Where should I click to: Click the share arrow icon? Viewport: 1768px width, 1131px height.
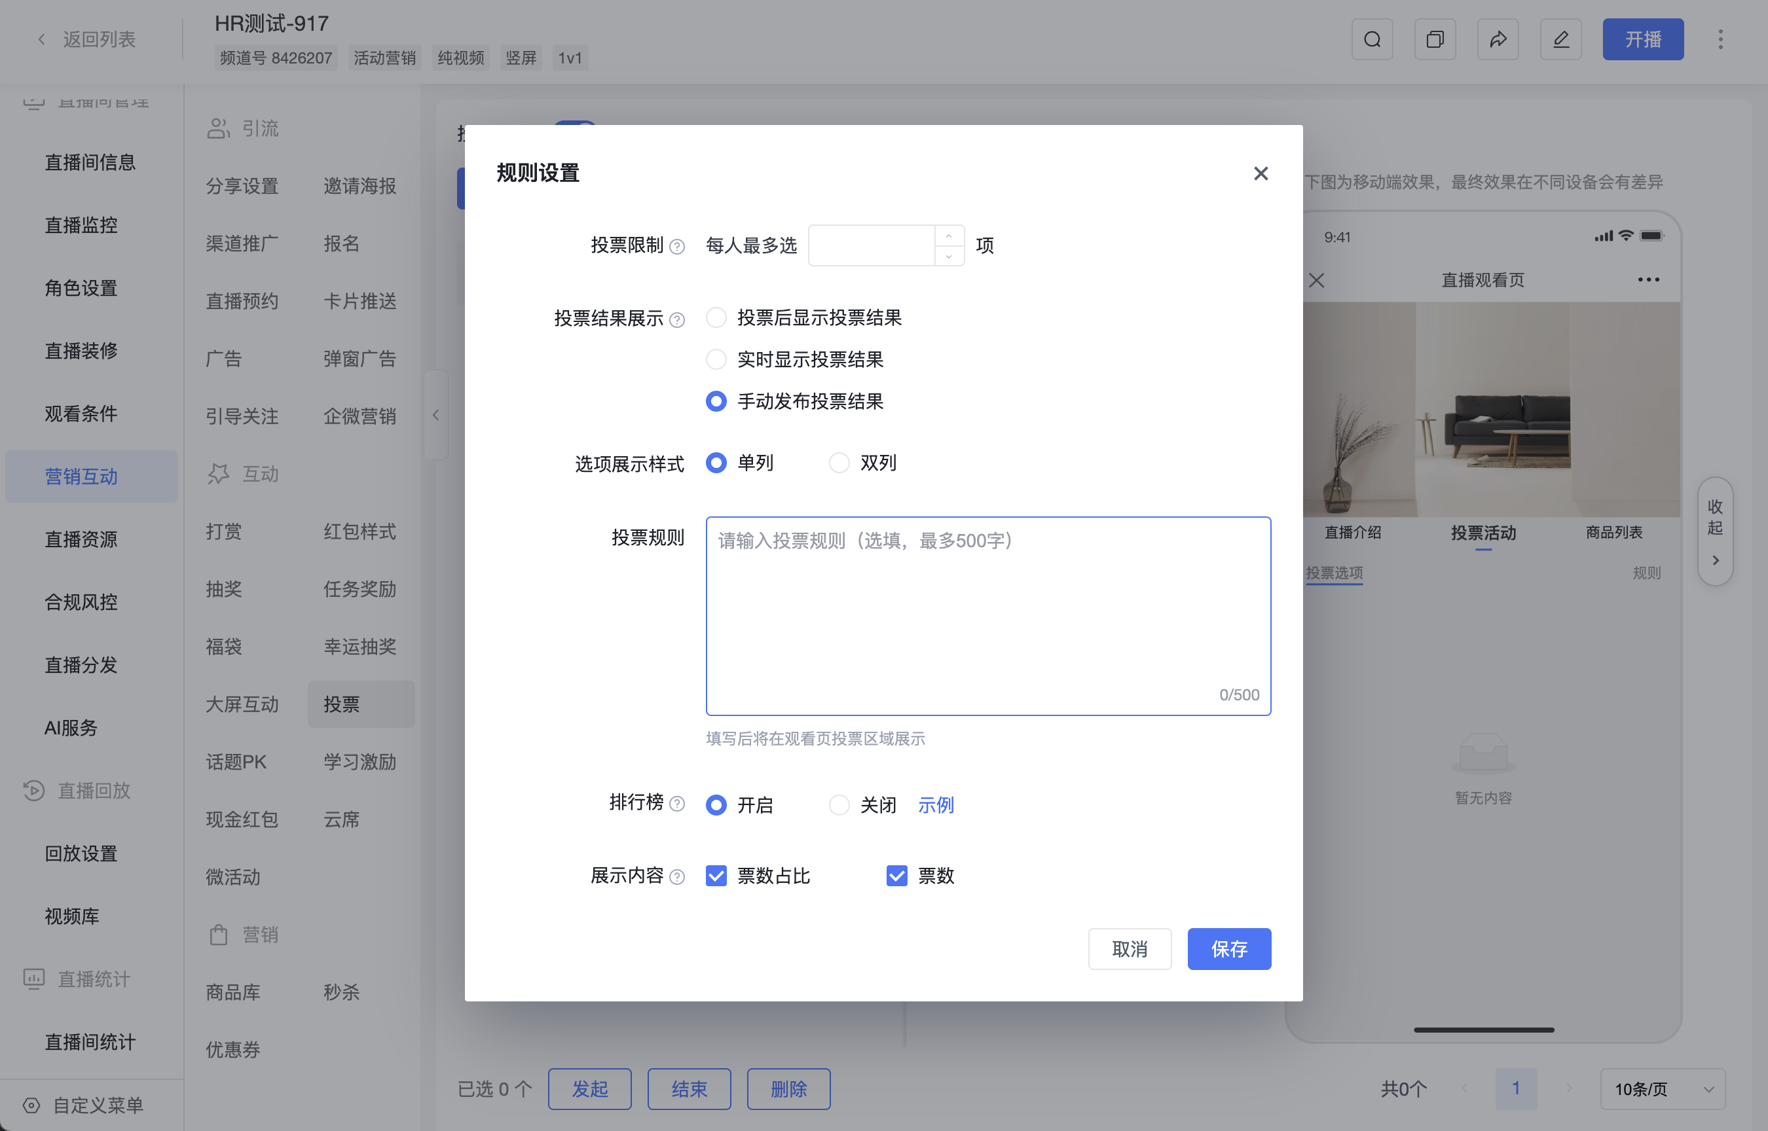1498,39
